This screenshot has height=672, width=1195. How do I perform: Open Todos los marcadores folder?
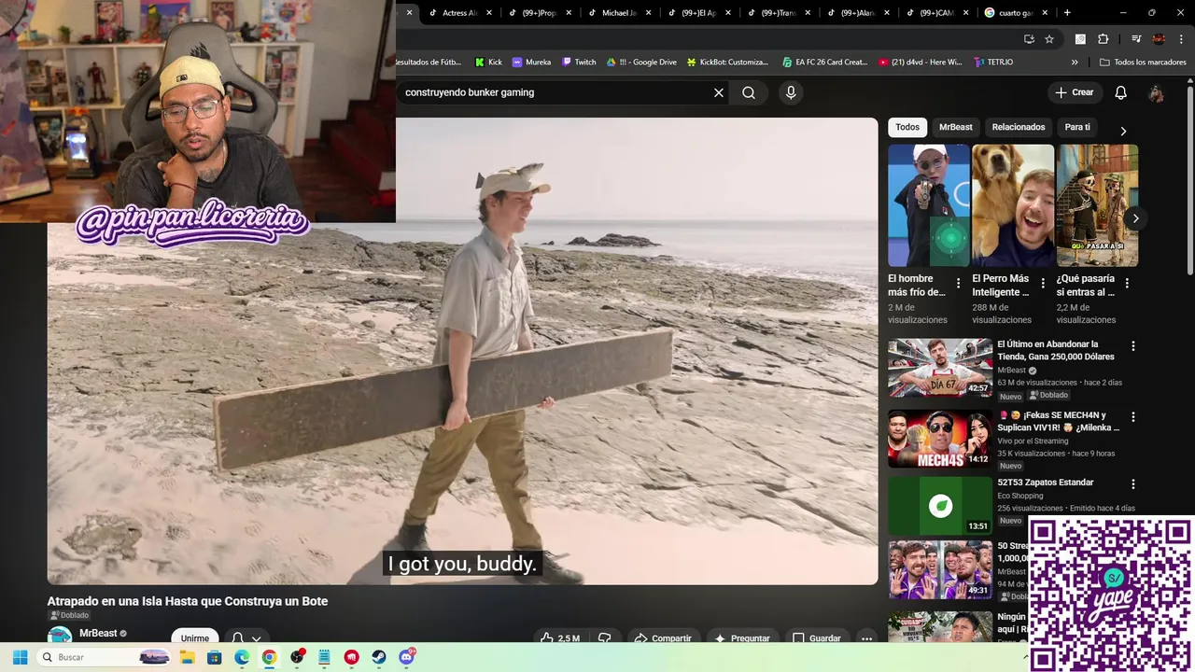(x=1143, y=63)
